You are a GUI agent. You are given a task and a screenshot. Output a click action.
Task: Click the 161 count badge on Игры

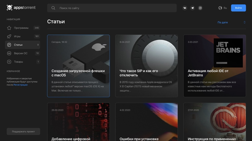point(37,36)
